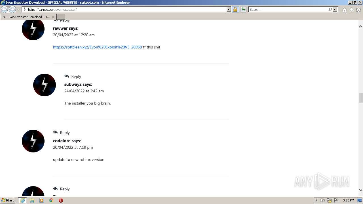Open the File Explorer taskbar icon
The height and width of the screenshot is (204, 363).
[32, 200]
